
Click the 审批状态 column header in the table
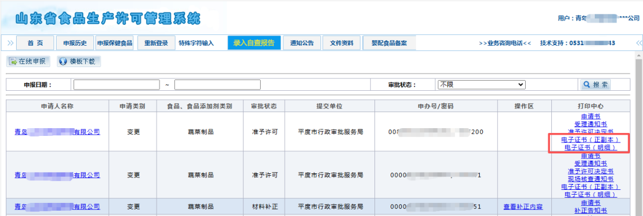pos(264,106)
